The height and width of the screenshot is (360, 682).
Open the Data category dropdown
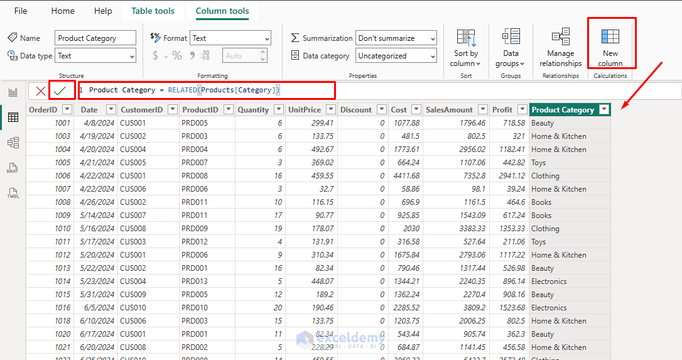point(396,56)
